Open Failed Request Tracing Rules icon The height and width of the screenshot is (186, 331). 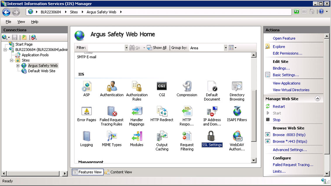coord(112,111)
